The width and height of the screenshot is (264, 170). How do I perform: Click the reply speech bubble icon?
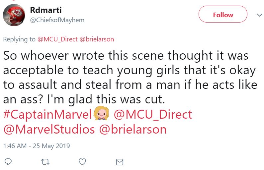(9, 162)
